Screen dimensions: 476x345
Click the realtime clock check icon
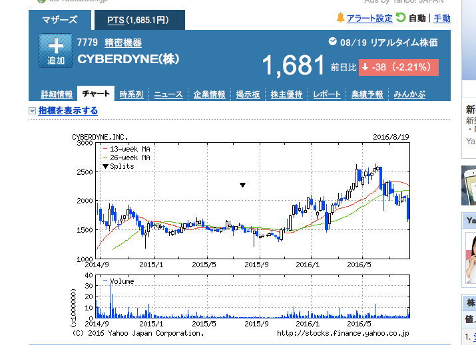332,41
